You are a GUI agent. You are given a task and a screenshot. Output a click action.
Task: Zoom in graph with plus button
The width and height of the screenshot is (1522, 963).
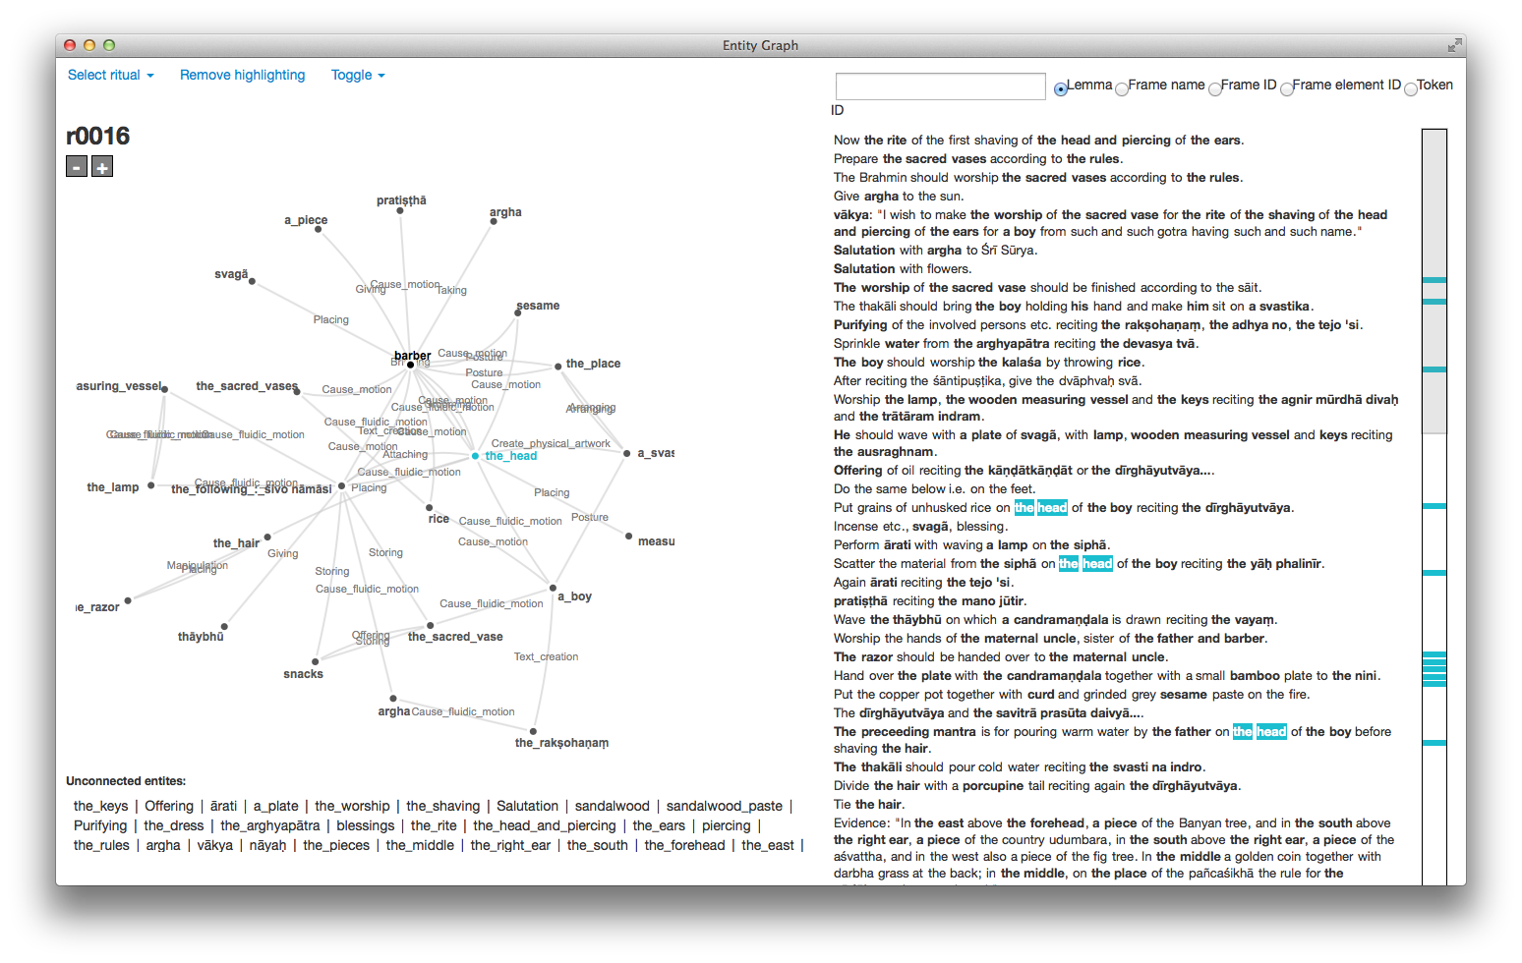pos(102,167)
